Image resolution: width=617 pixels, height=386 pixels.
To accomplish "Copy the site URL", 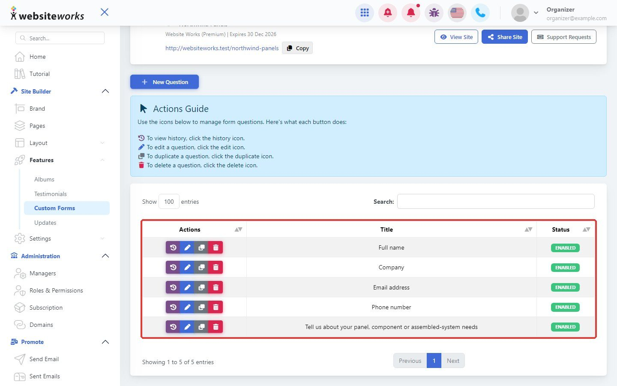I will pyautogui.click(x=297, y=48).
